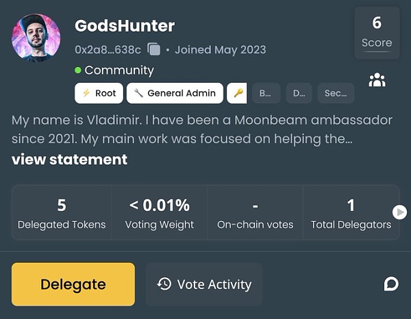The width and height of the screenshot is (411, 319).
Task: Click the Voting Weight stat
Action: (160, 213)
